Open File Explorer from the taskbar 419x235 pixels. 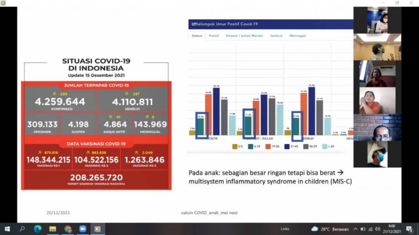53,229
